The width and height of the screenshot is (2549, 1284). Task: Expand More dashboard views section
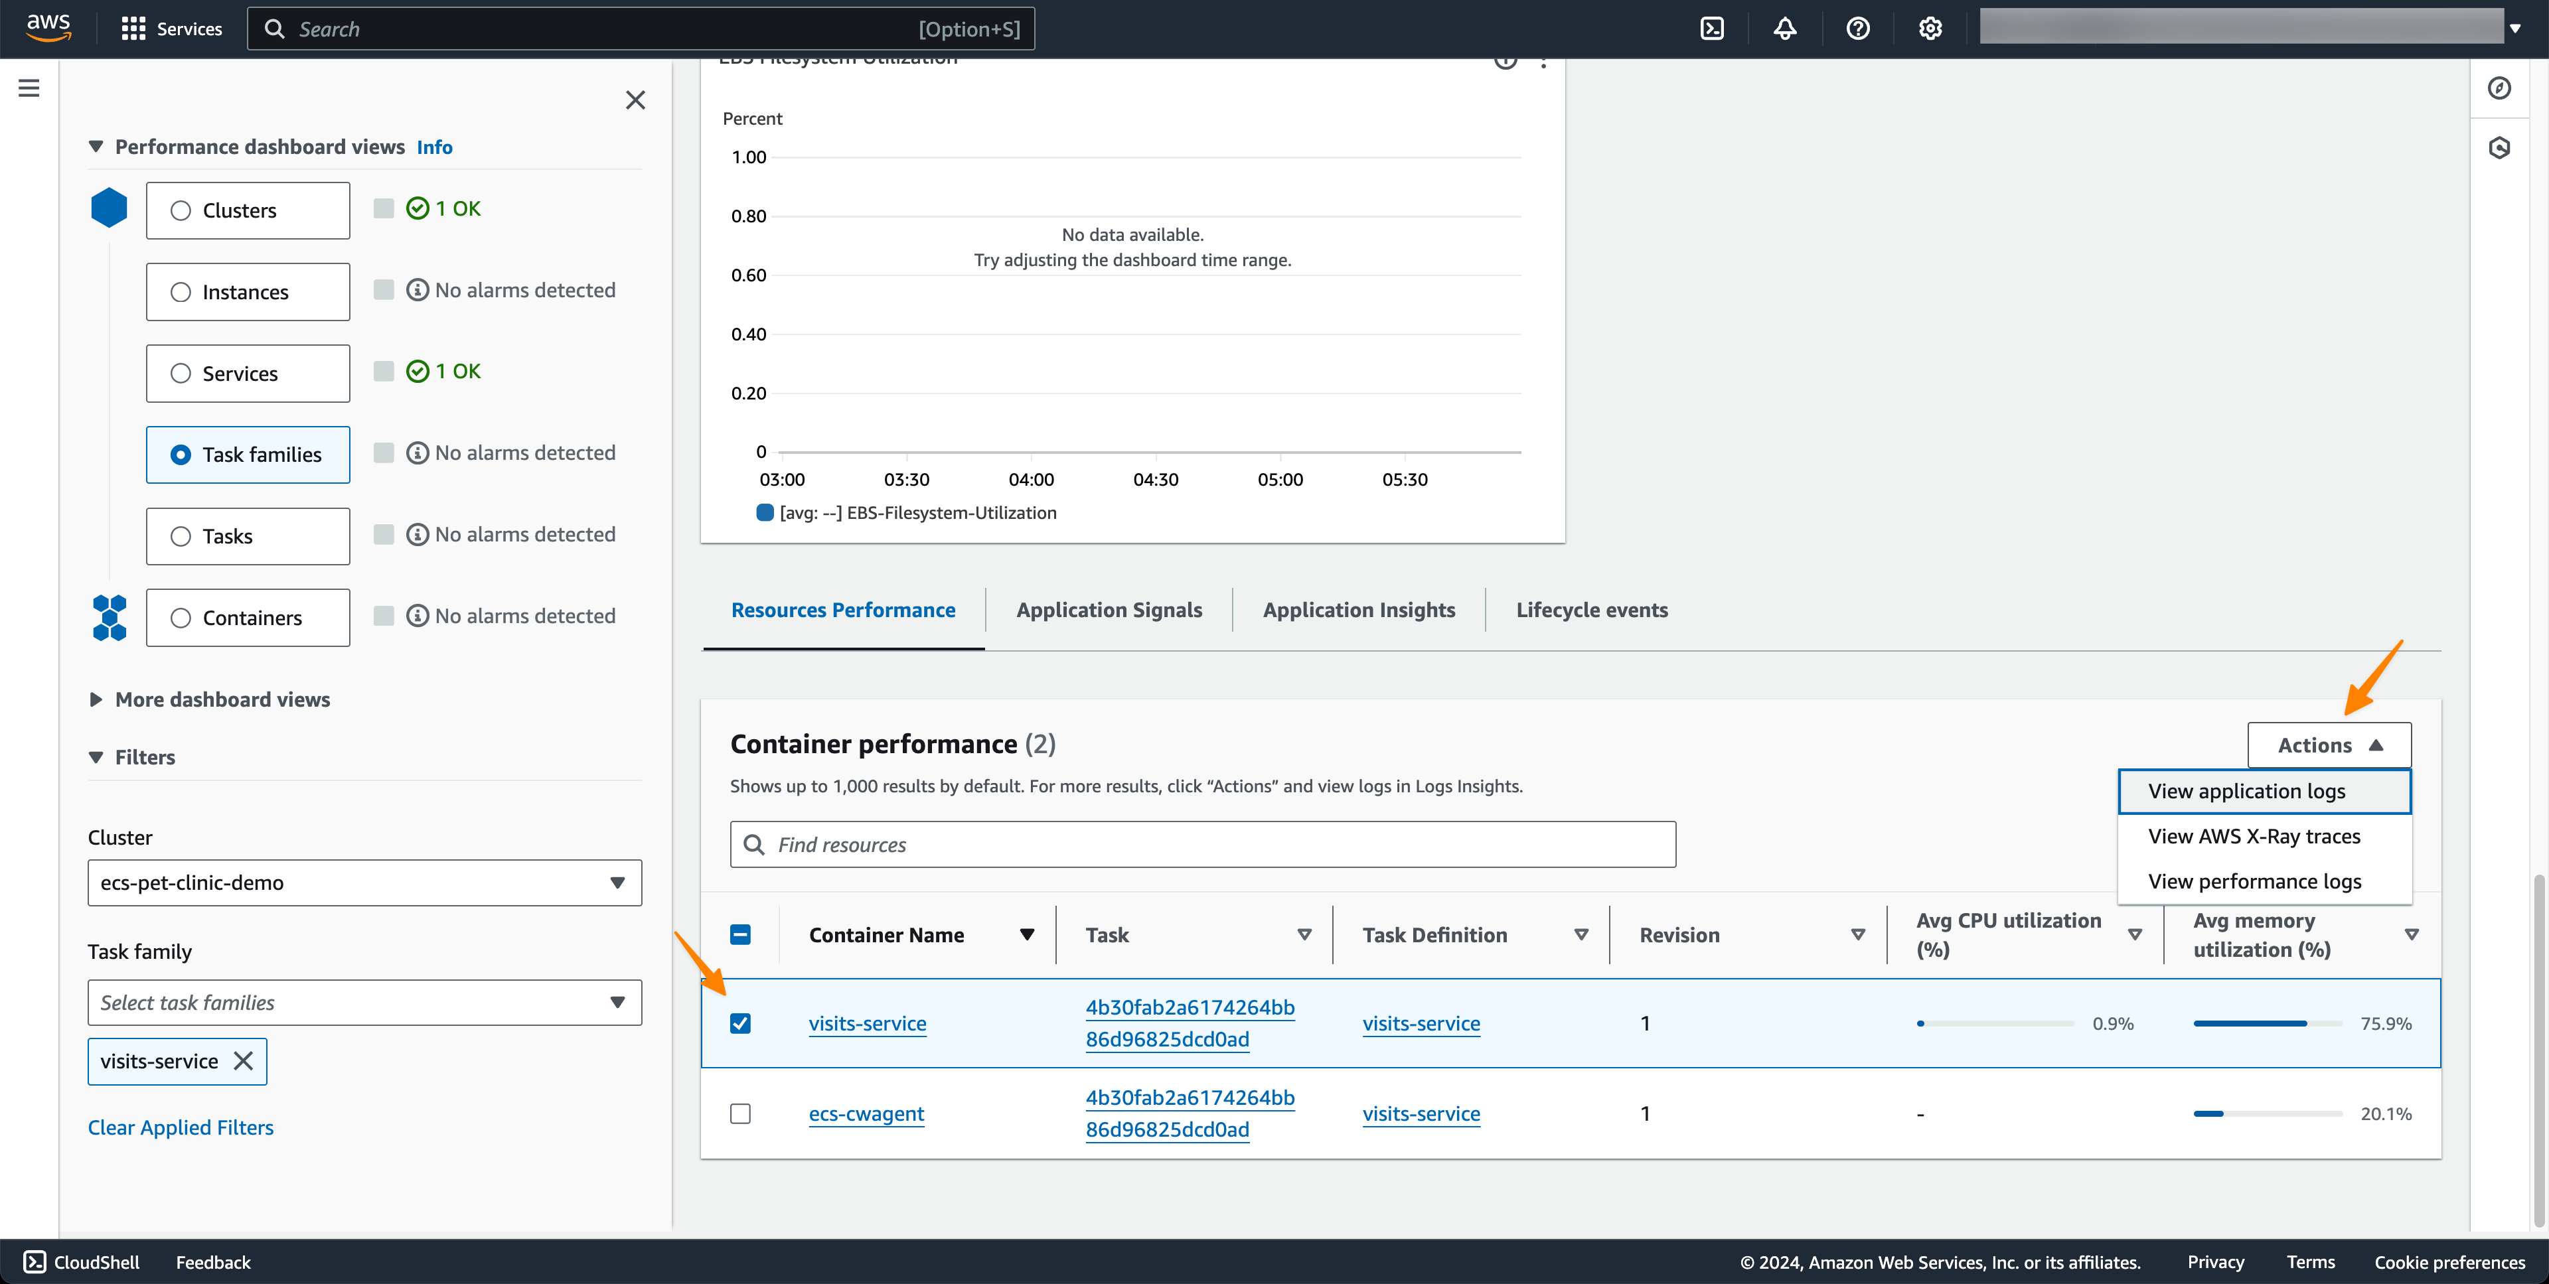(222, 699)
